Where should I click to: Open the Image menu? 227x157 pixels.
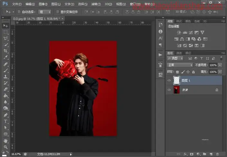43,4
